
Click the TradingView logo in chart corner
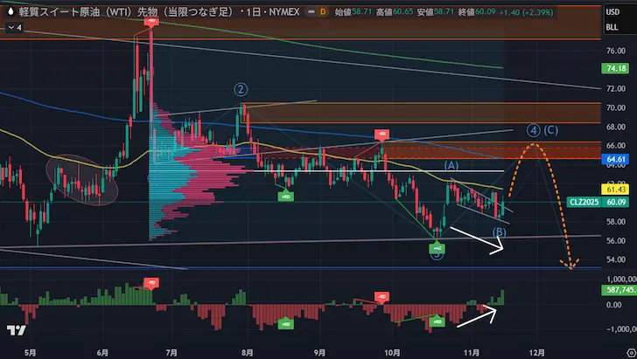15,355
